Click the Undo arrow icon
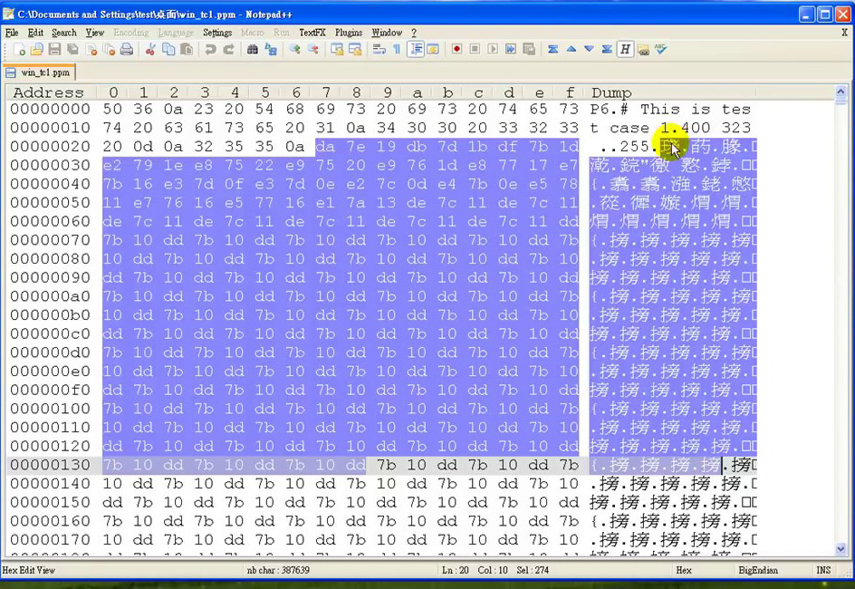855x589 pixels. coord(210,50)
